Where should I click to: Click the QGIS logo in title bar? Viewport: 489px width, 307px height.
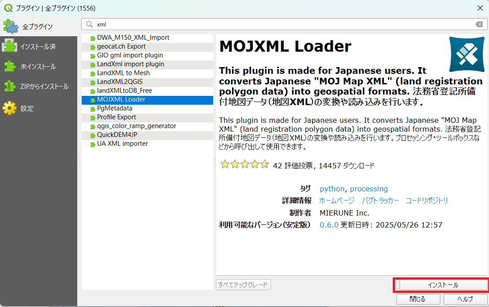coord(8,8)
